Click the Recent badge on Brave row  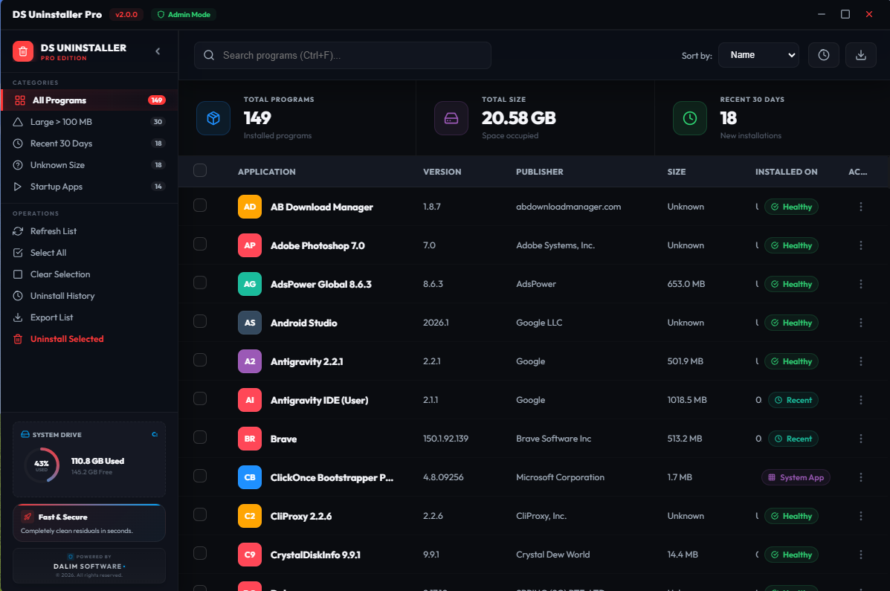pyautogui.click(x=793, y=439)
